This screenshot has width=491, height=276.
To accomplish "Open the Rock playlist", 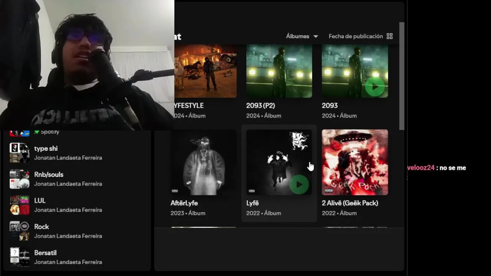I will [77, 231].
